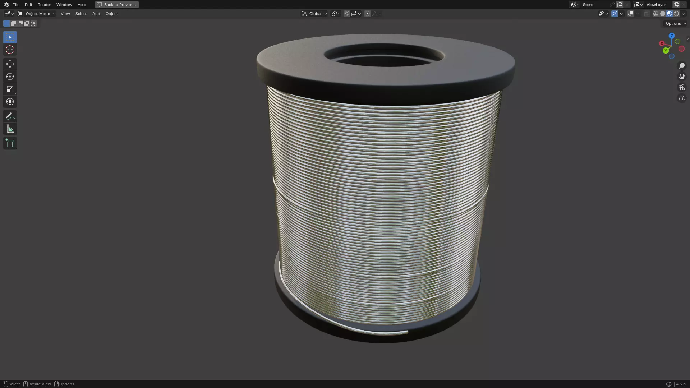Click the language globe status icon
The height and width of the screenshot is (388, 690).
coord(669,384)
